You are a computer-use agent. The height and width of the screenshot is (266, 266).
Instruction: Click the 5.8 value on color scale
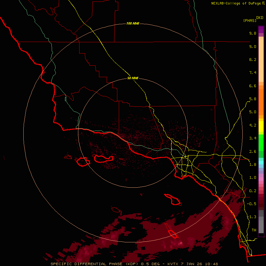pyautogui.click(x=253, y=99)
